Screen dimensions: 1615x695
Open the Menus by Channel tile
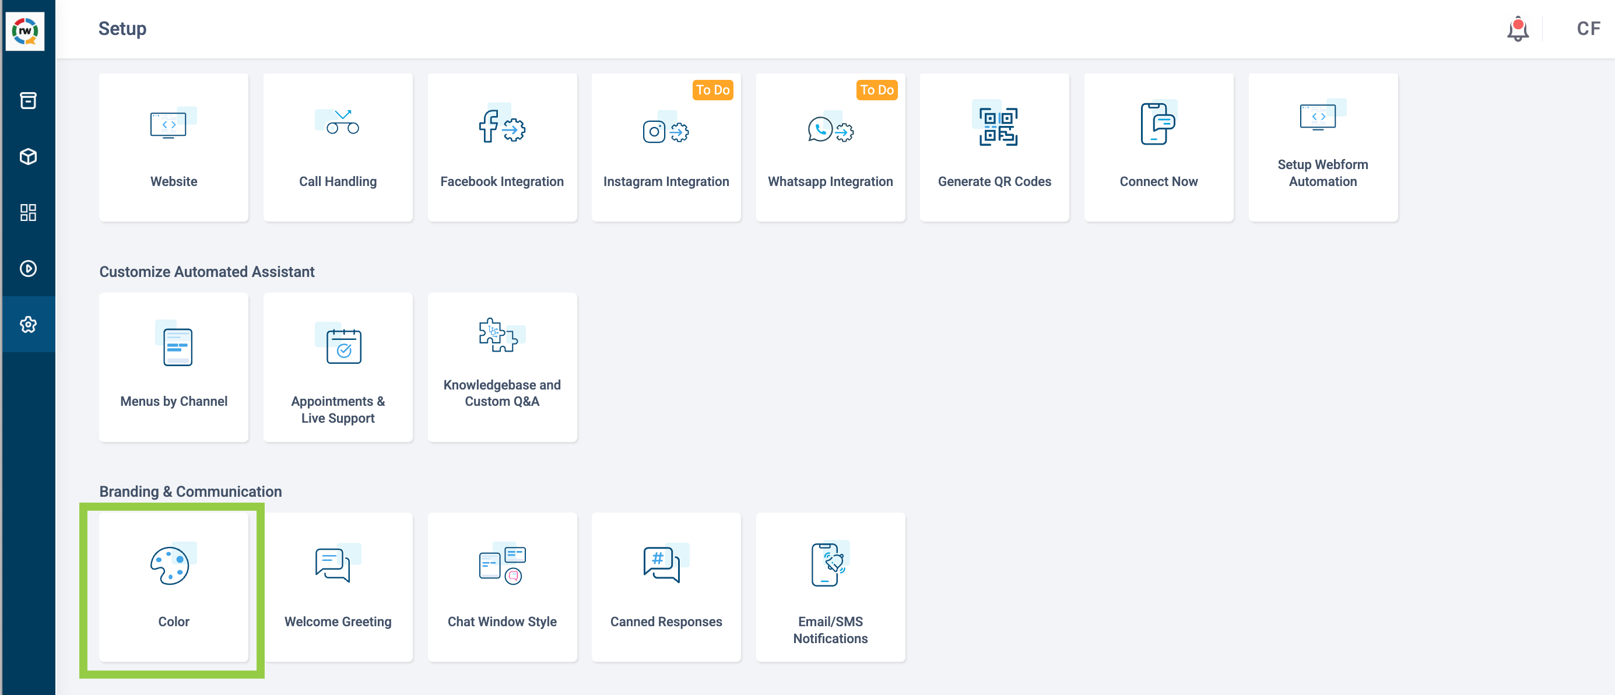click(x=174, y=367)
